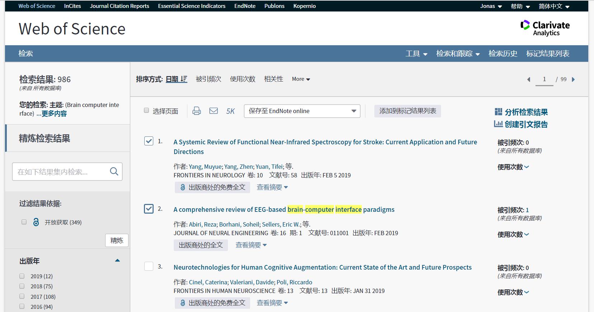Click 创建引文报告 bar chart icon

[498, 124]
